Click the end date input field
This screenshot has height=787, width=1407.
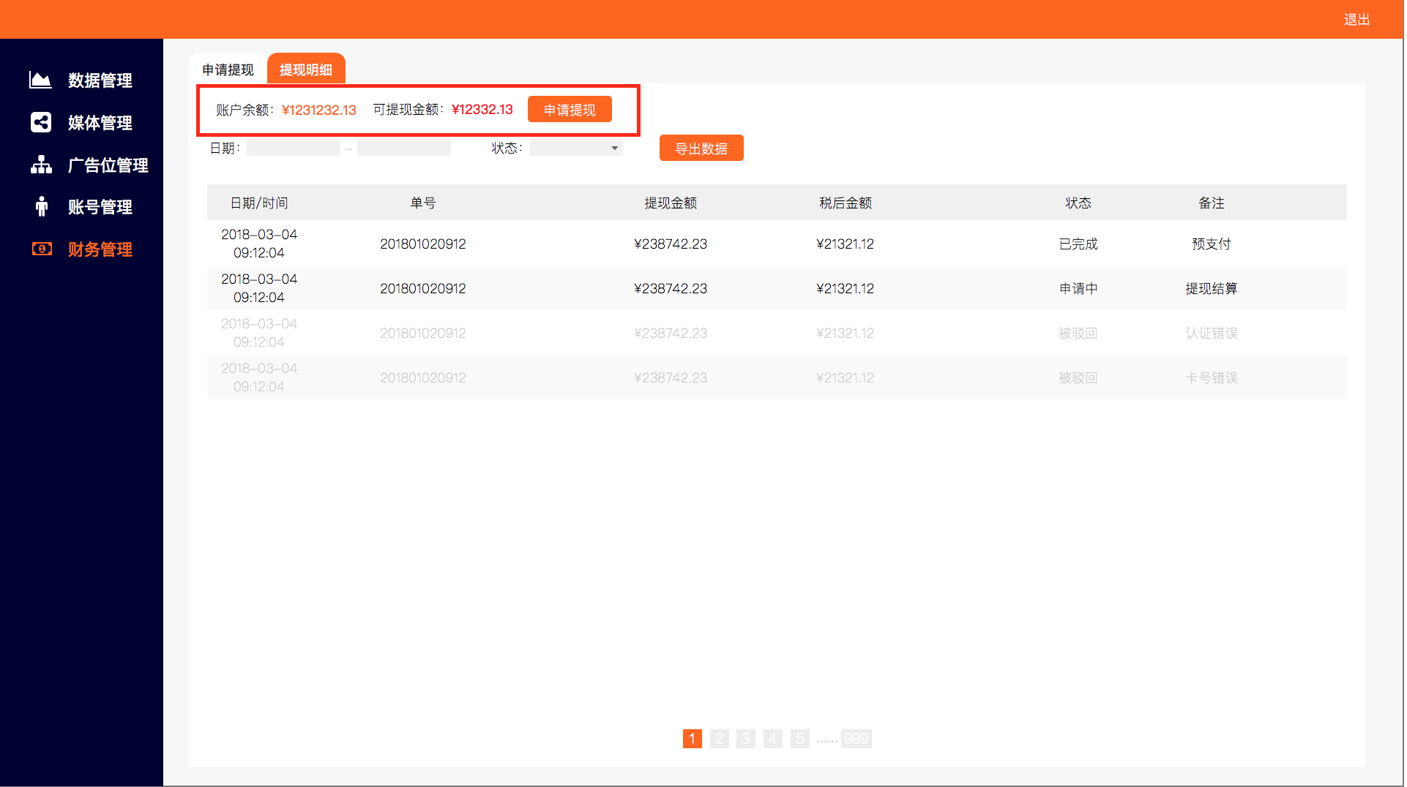point(404,148)
